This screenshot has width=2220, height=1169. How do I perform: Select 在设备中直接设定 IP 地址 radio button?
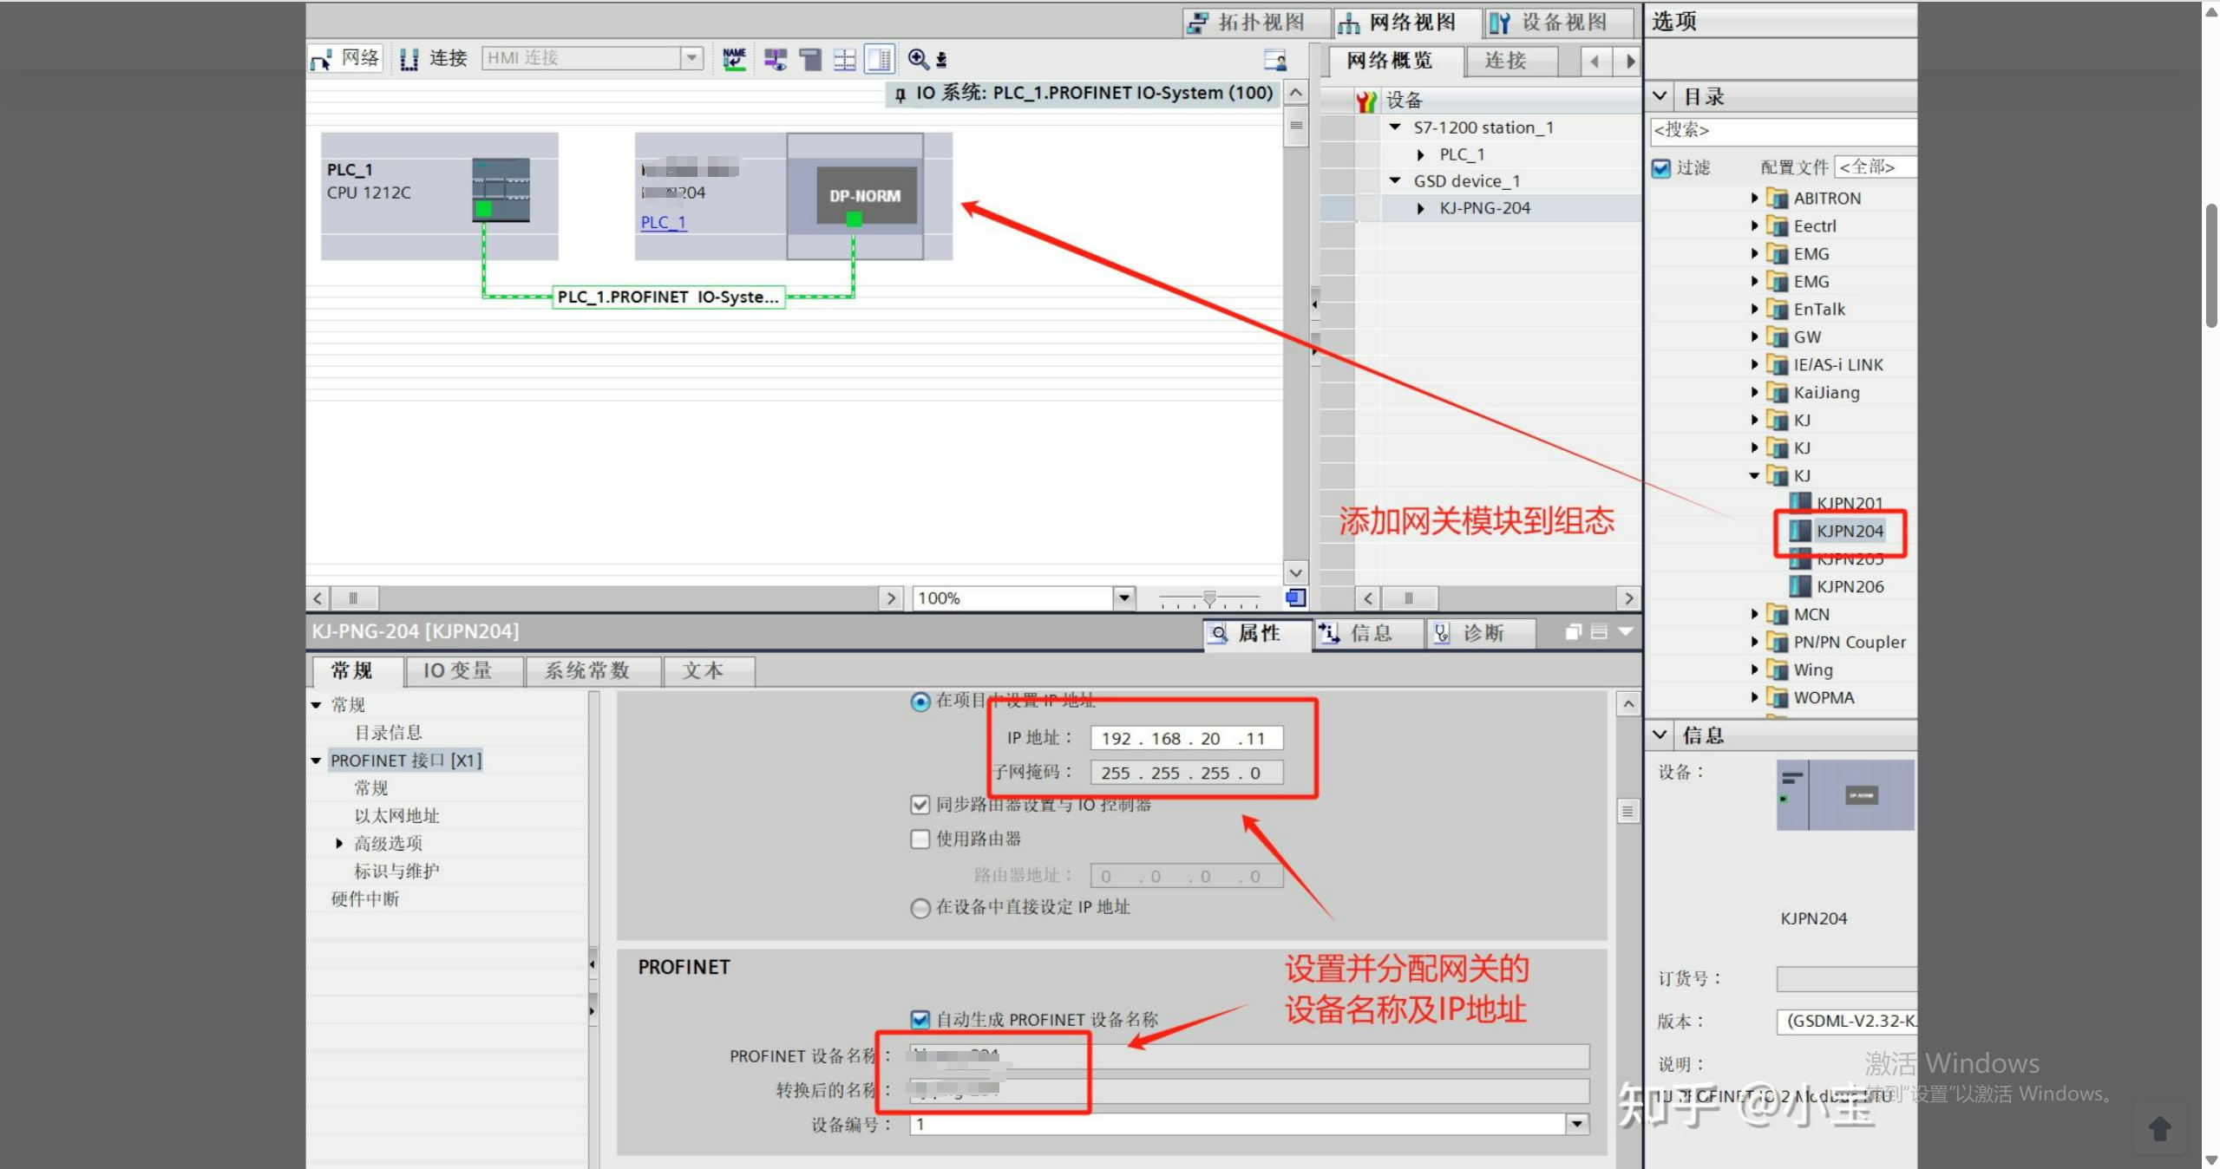[x=920, y=908]
